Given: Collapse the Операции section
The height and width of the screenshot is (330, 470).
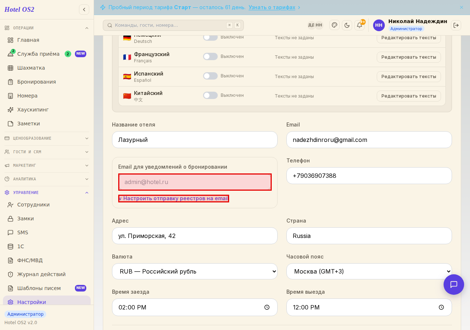Looking at the screenshot, I should coord(47,28).
